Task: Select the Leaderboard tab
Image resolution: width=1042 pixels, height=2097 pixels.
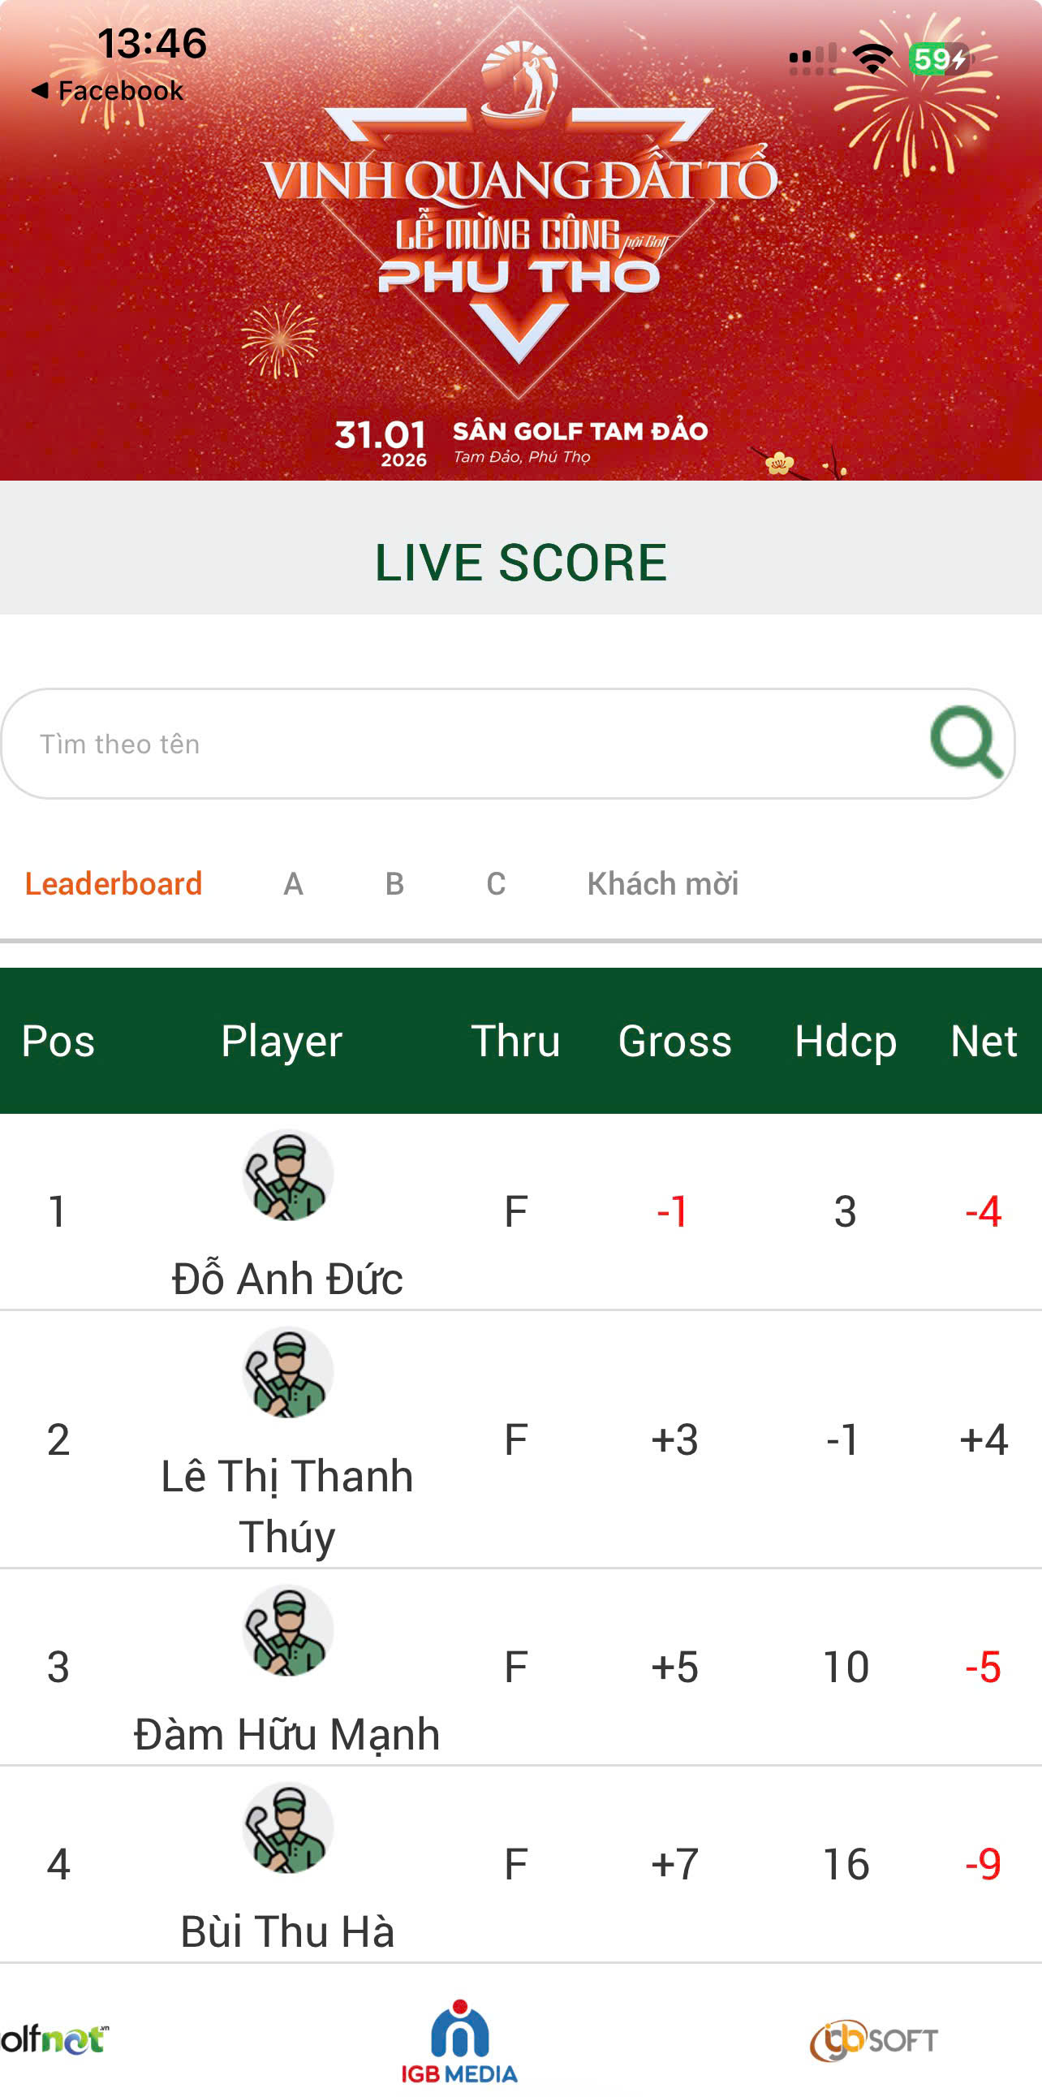Action: (113, 883)
